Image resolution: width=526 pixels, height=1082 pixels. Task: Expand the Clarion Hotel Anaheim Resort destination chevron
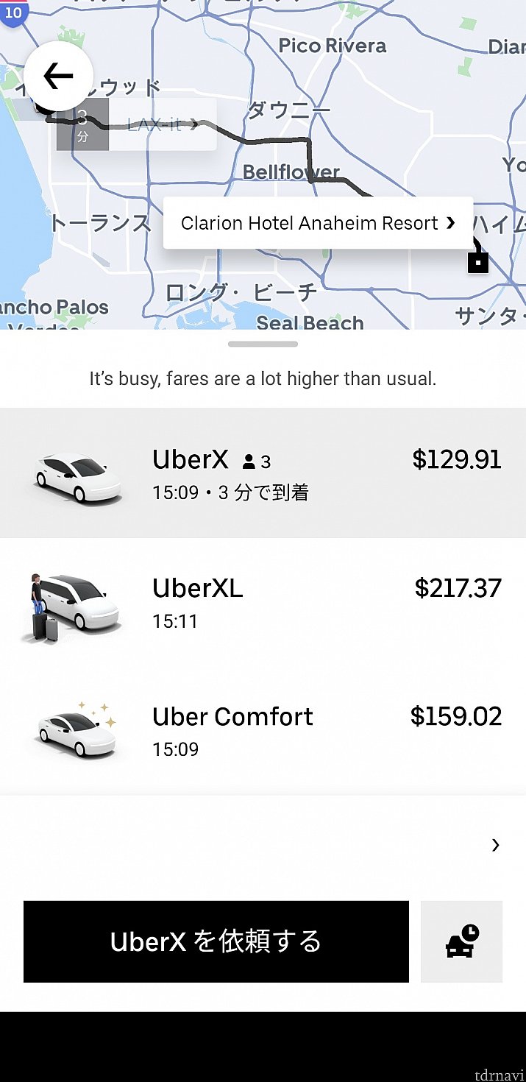tap(450, 223)
